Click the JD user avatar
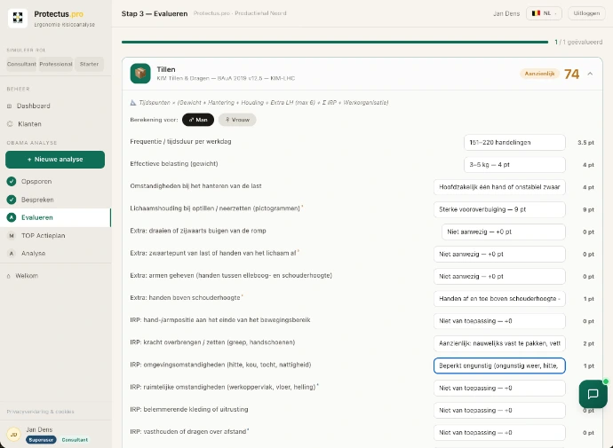Viewport: 613px width, 448px height. [13, 434]
